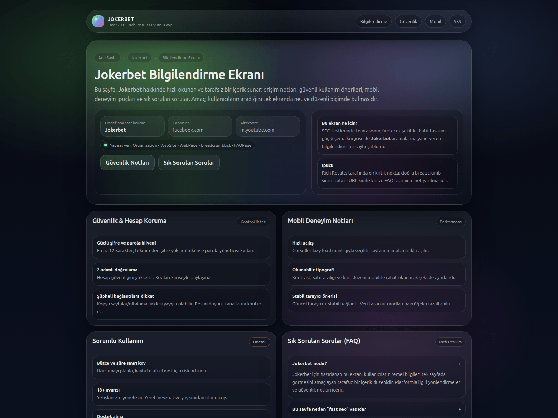Click the "Şüpheli bağlantılara dikkat" item
Image resolution: width=558 pixels, height=418 pixels.
coord(181,304)
